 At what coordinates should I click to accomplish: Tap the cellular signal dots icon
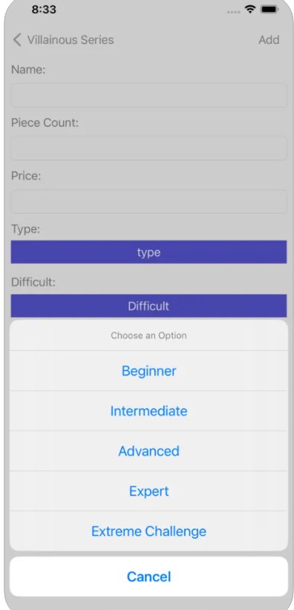pyautogui.click(x=234, y=12)
